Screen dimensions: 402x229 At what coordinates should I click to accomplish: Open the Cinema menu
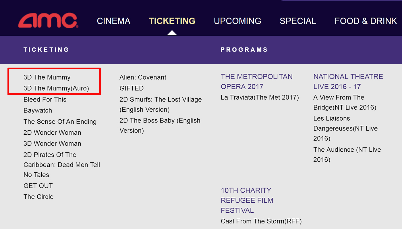coord(113,21)
